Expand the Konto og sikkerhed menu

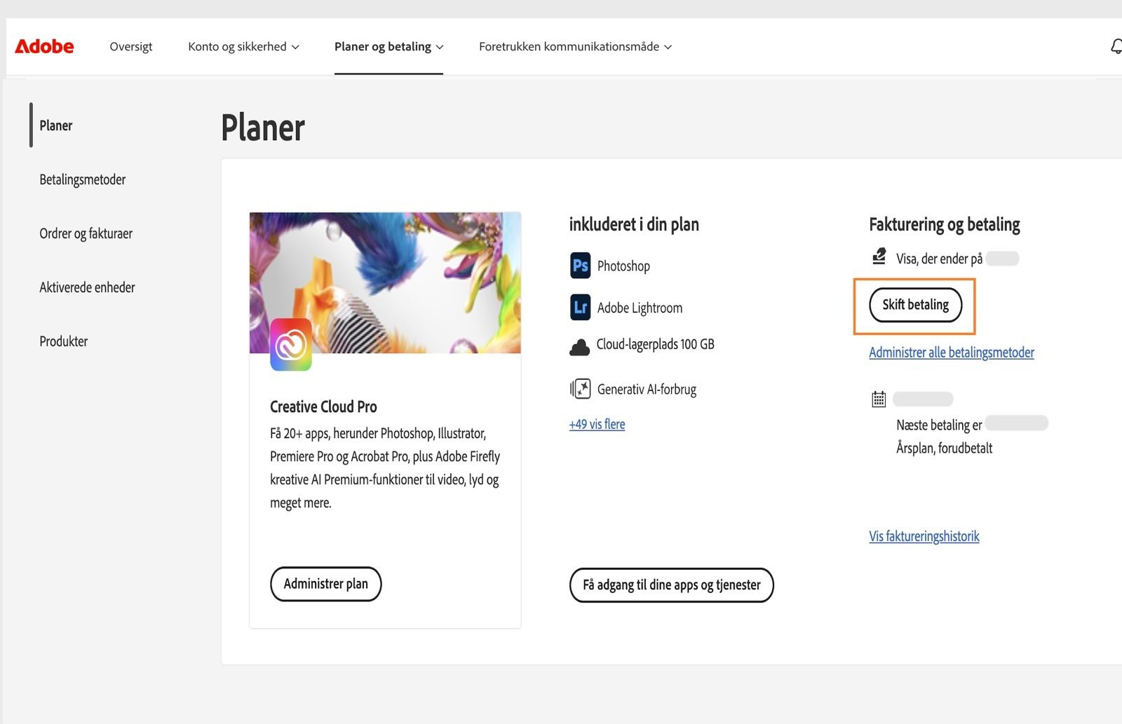coord(243,46)
